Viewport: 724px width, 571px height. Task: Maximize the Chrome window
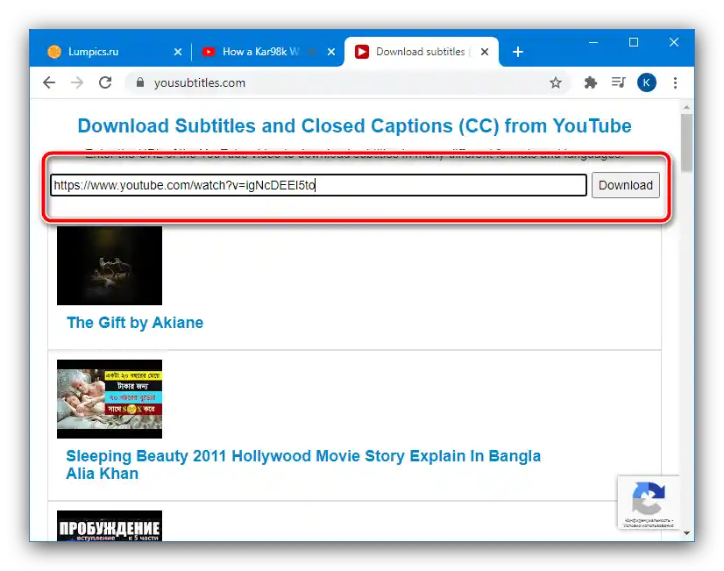(x=634, y=42)
